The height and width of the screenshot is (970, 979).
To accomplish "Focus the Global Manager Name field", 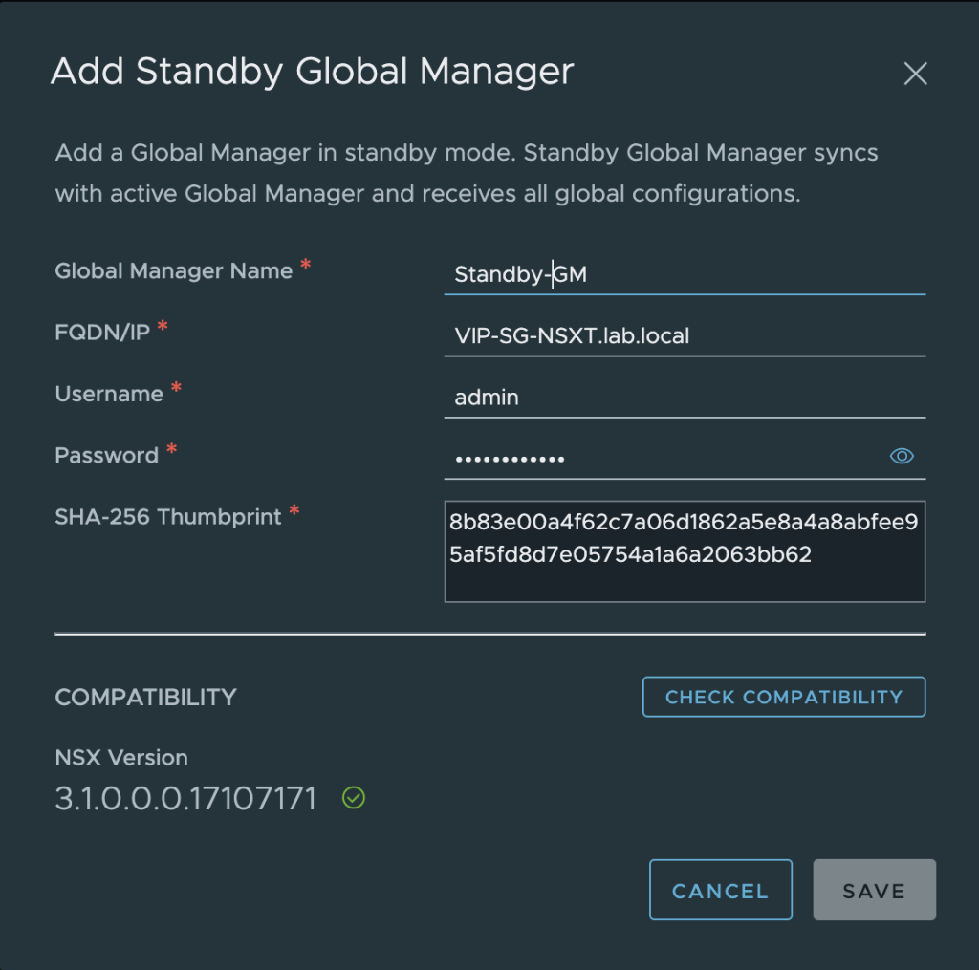I will click(x=685, y=274).
